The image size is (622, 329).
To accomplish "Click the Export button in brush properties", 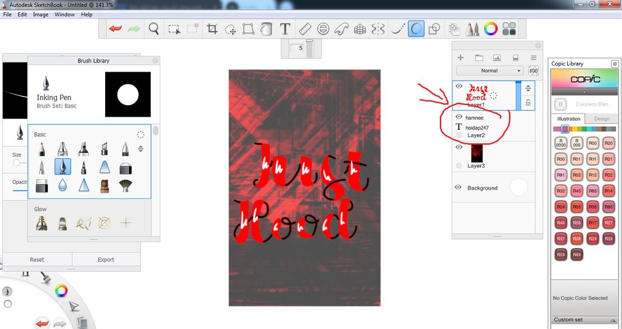I will pyautogui.click(x=106, y=260).
